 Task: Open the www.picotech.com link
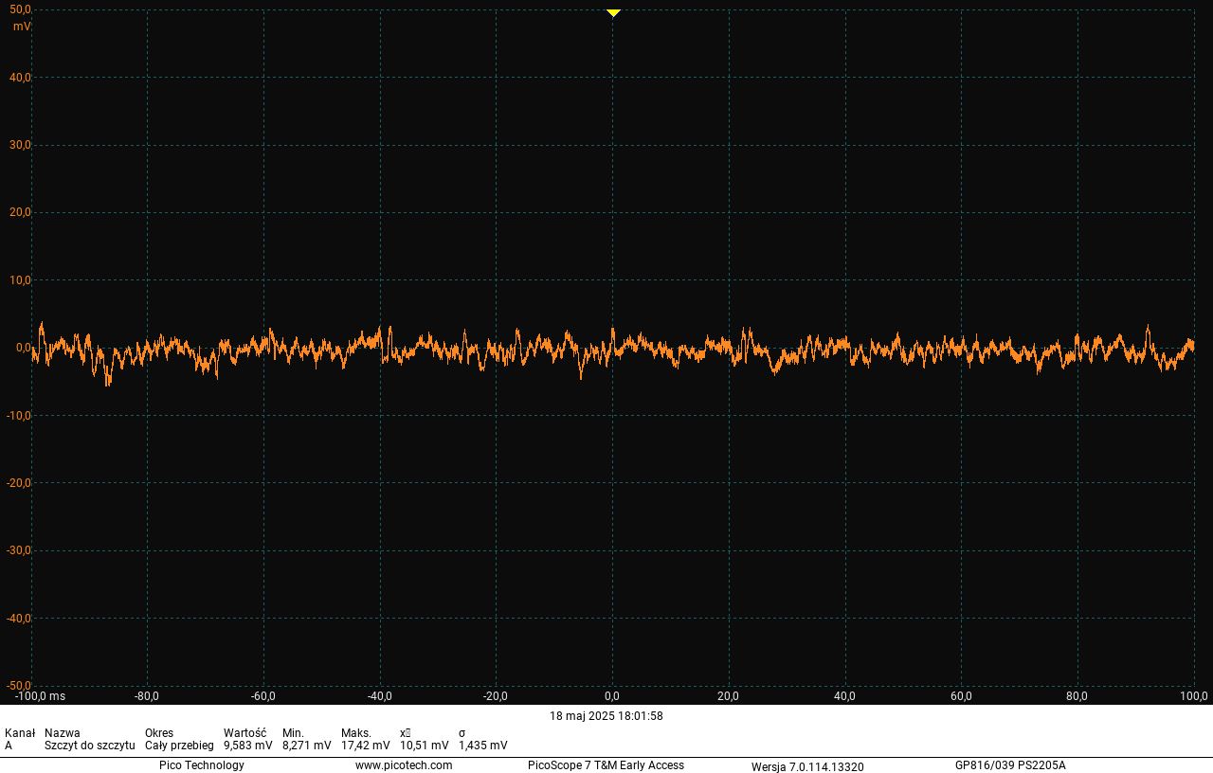(x=404, y=765)
